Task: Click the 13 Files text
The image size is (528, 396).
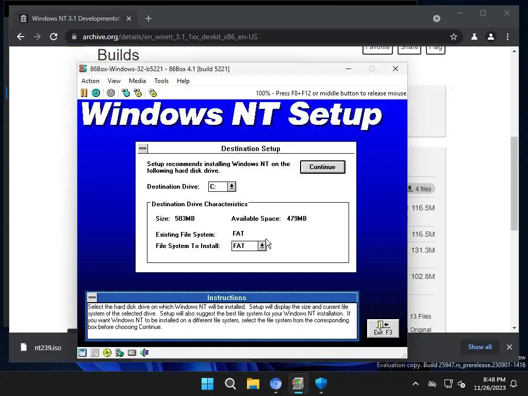Action: [x=420, y=317]
